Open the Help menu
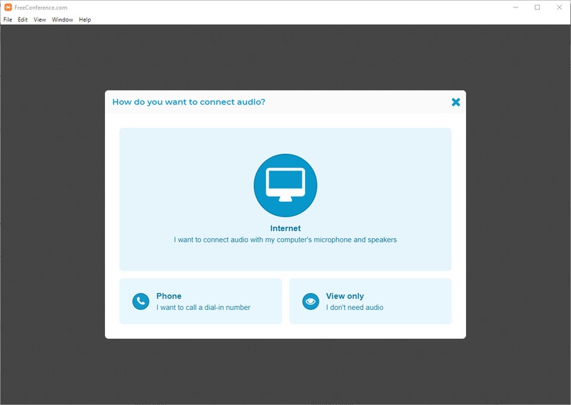This screenshot has height=405, width=571. (85, 20)
